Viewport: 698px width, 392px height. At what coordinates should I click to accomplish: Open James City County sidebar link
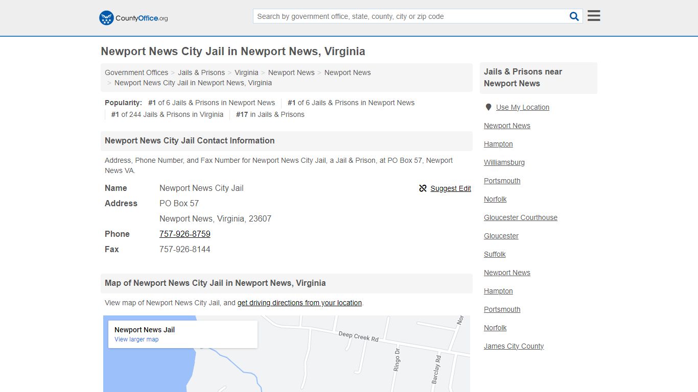(x=514, y=346)
